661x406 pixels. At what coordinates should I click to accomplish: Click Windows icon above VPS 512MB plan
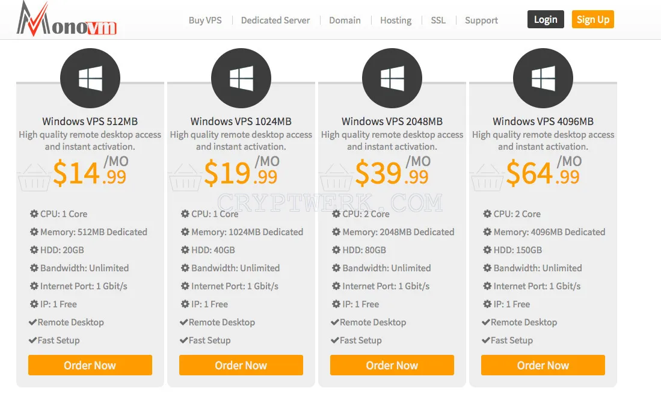point(90,78)
